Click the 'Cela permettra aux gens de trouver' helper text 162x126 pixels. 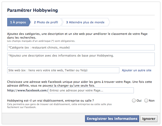pos(59,106)
